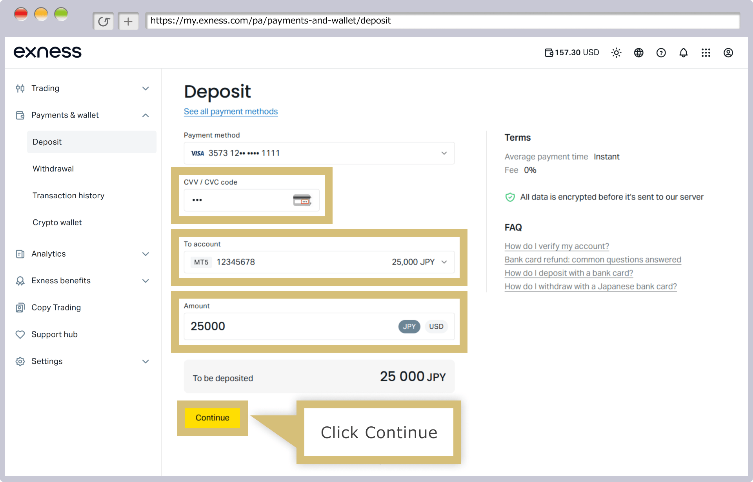Open How do I verify my account?
The height and width of the screenshot is (482, 753).
pos(557,246)
